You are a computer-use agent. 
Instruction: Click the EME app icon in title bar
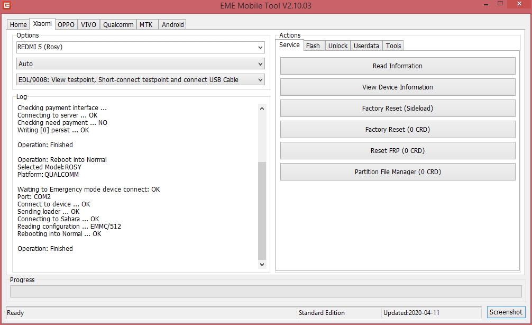6,5
